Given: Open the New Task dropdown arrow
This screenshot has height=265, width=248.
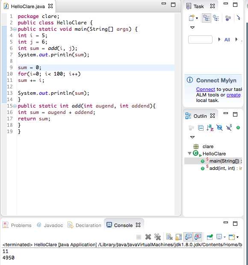Looking at the screenshot, I should click(197, 18).
